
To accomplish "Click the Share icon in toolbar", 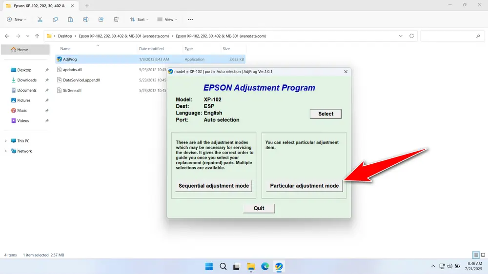I will point(101,20).
